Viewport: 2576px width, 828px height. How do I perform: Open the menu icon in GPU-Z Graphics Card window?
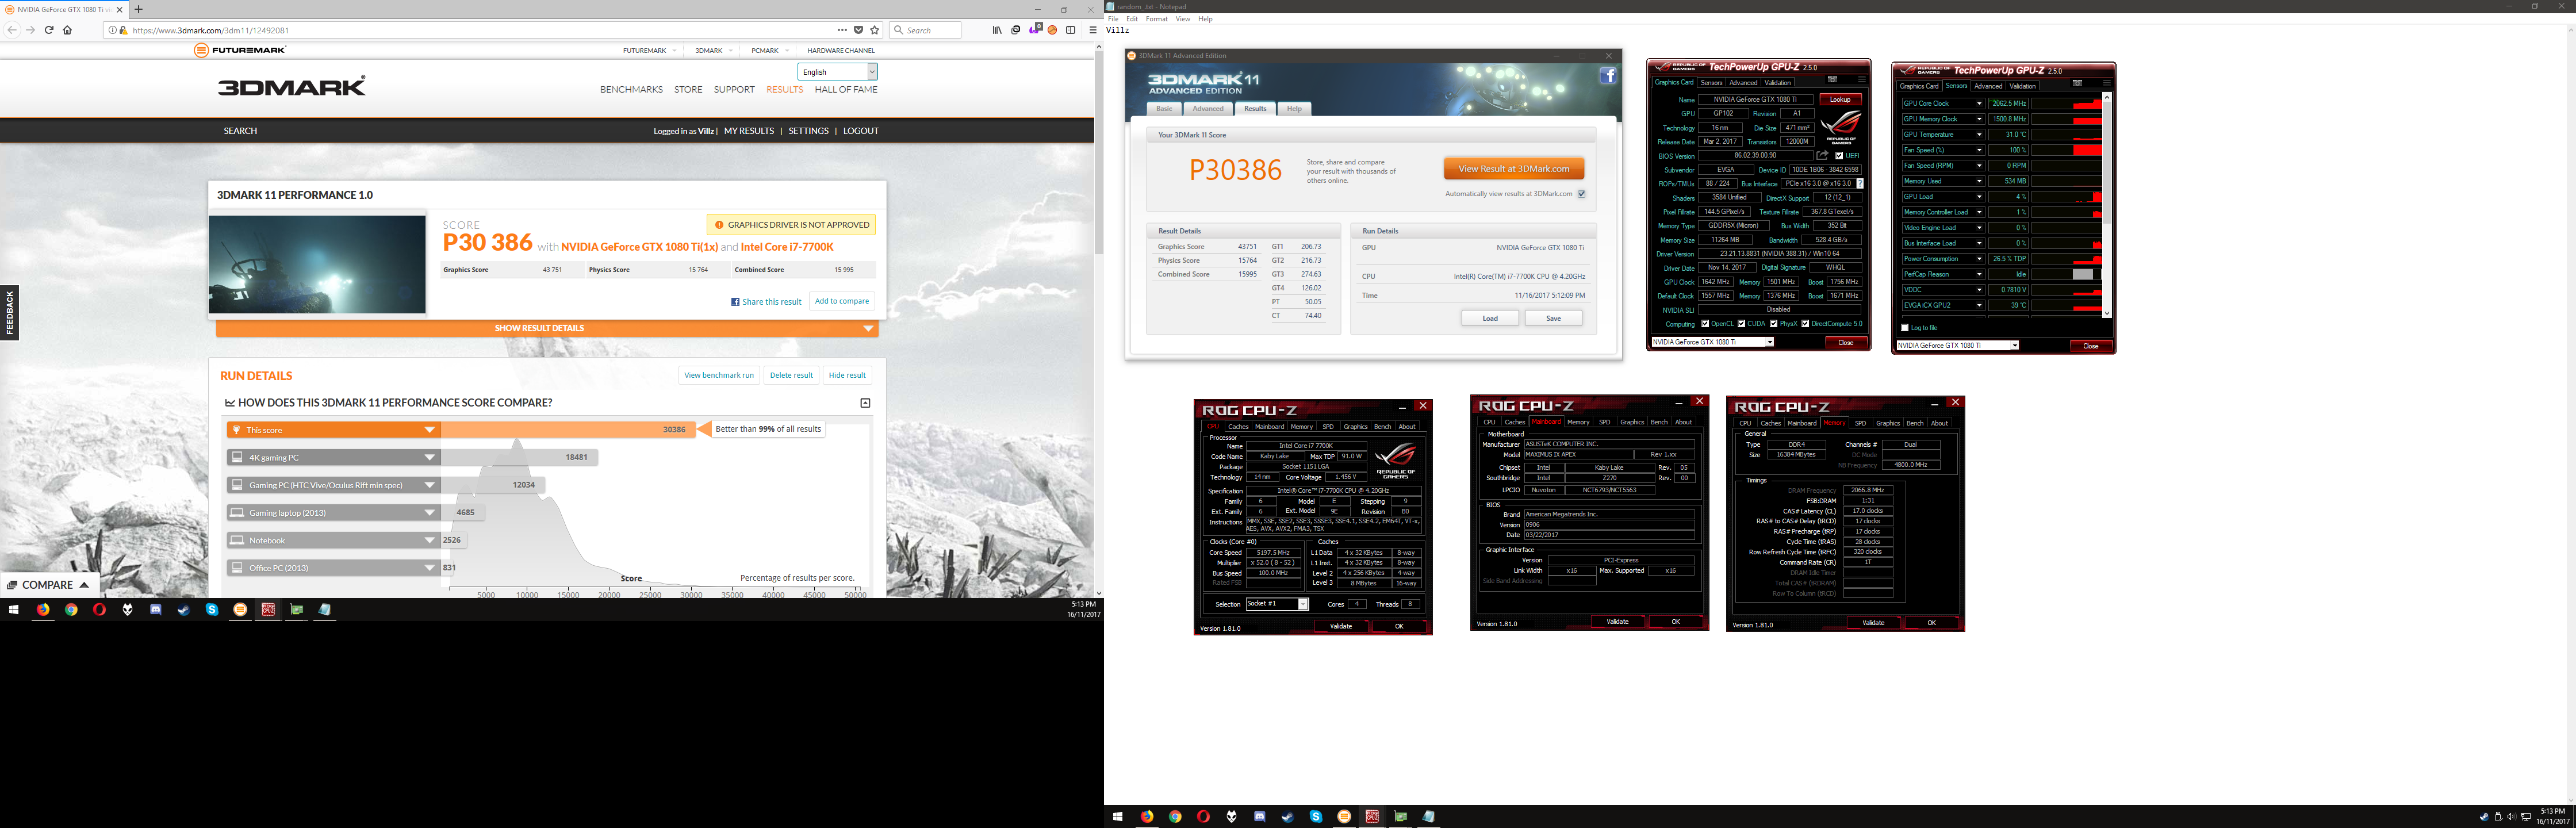point(1861,80)
